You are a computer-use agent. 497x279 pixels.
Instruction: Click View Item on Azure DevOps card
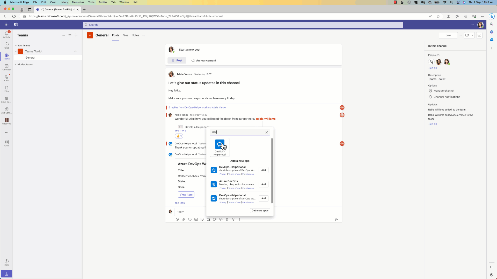186,195
